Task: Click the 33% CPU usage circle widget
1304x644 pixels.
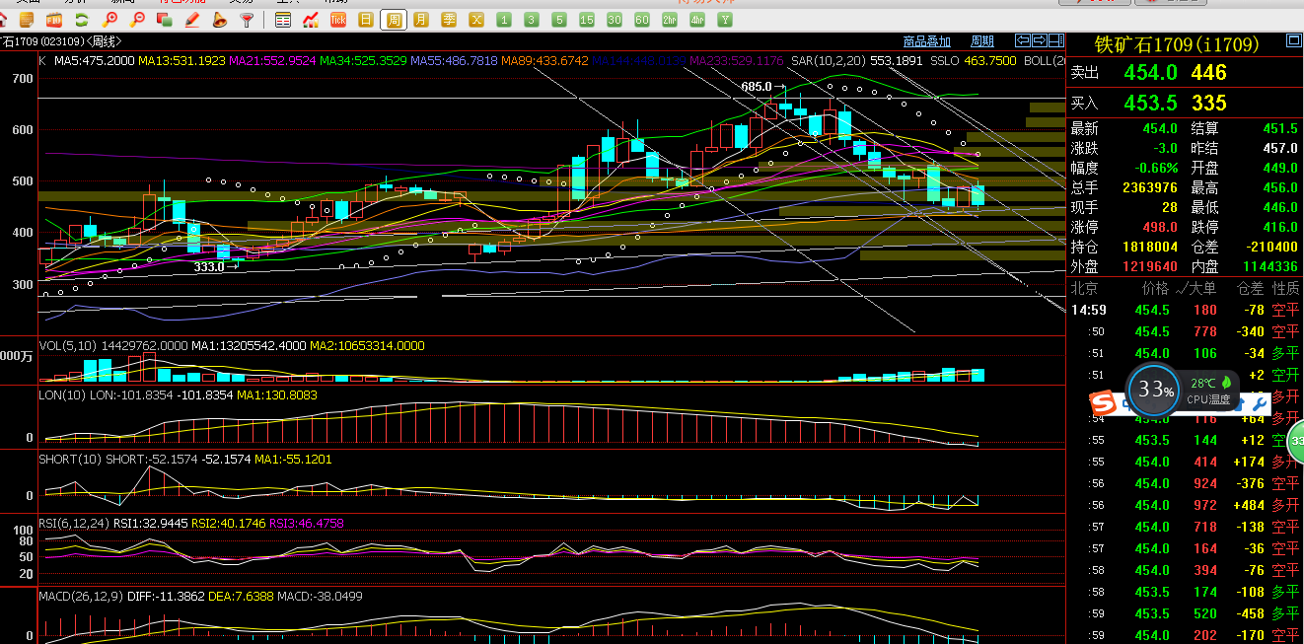Action: pyautogui.click(x=1152, y=389)
